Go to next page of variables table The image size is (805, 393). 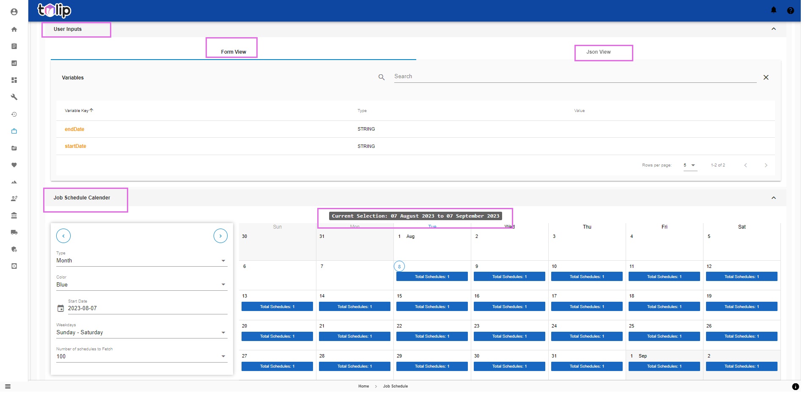point(766,165)
